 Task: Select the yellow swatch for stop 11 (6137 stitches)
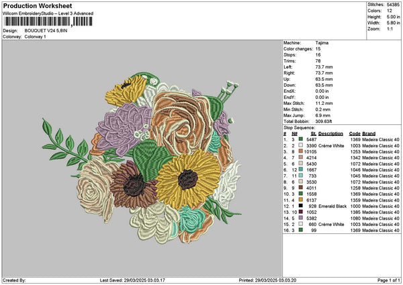pyautogui.click(x=300, y=200)
